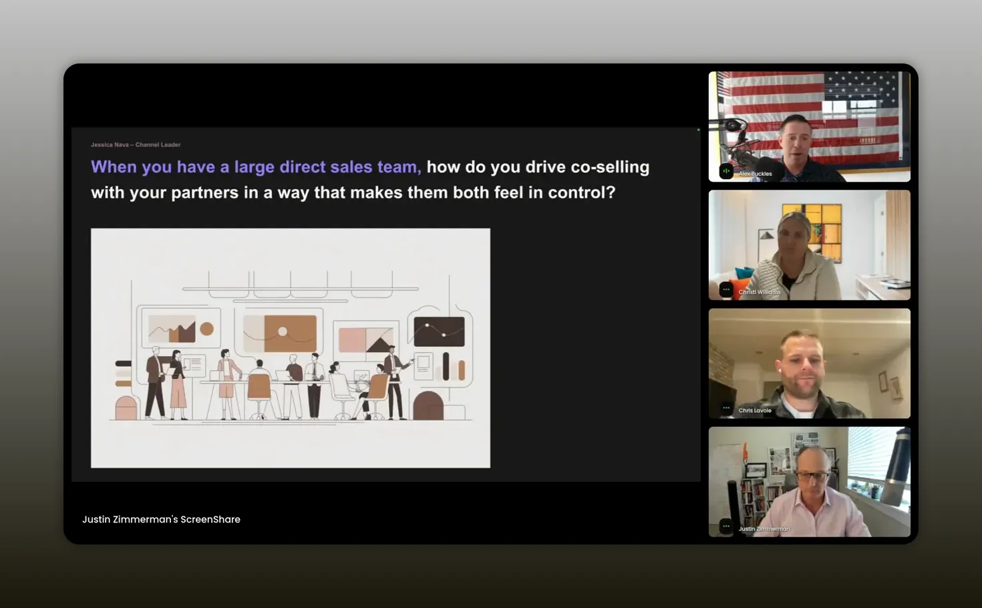Click the audio indicator icon on Chris Lavoie's tile
This screenshot has width=982, height=608.
pyautogui.click(x=725, y=407)
